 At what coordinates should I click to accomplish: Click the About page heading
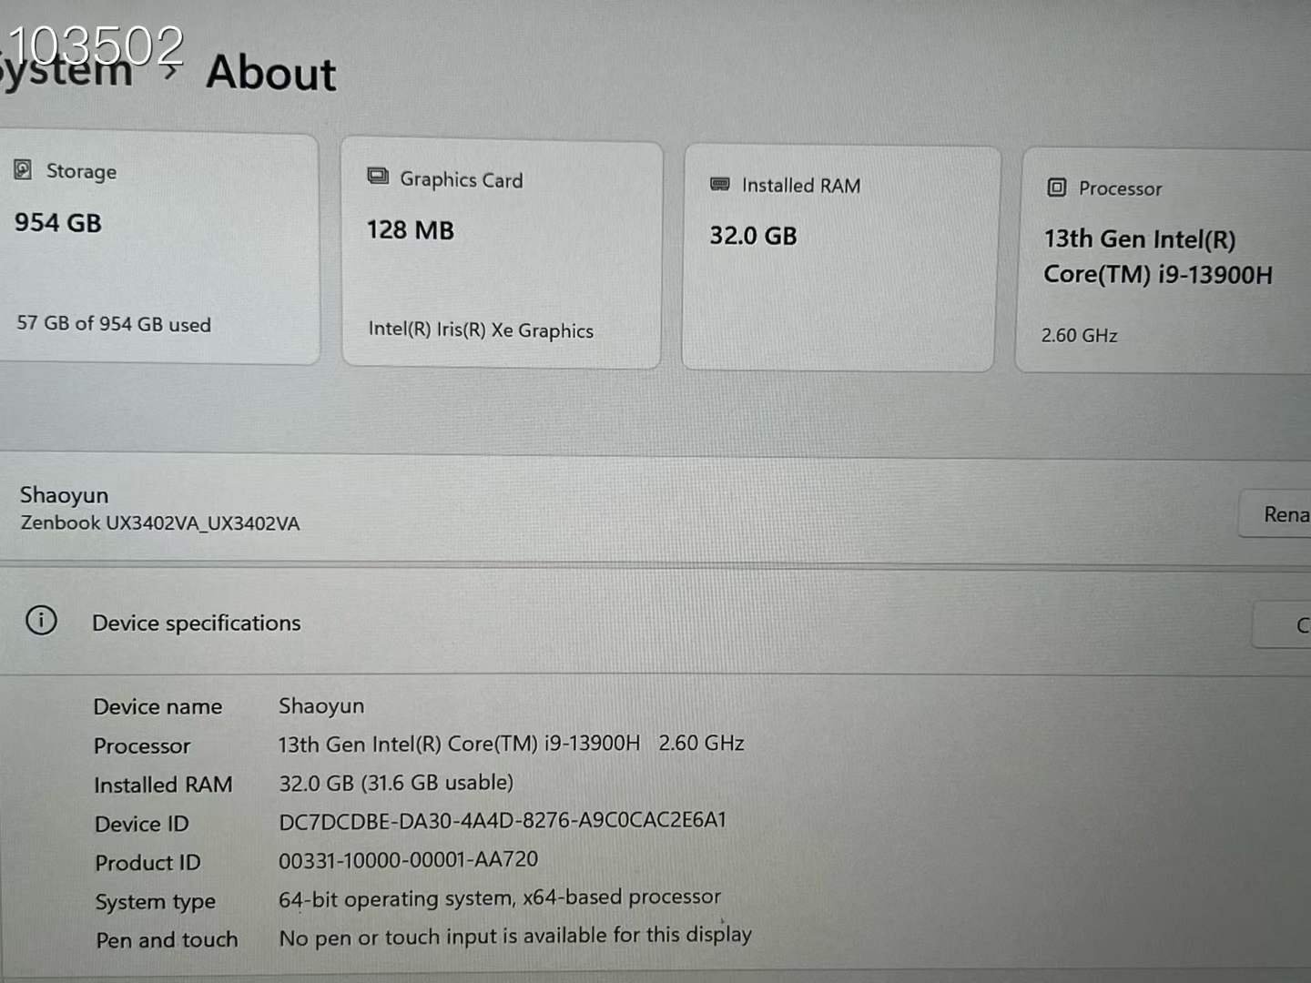[x=271, y=73]
